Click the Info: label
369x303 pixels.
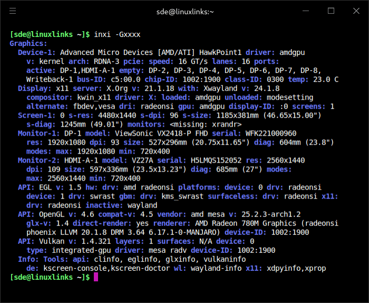pos(28,259)
